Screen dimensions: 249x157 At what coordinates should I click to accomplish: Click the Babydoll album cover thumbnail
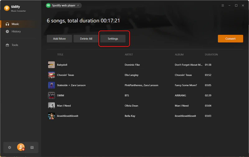[51, 65]
